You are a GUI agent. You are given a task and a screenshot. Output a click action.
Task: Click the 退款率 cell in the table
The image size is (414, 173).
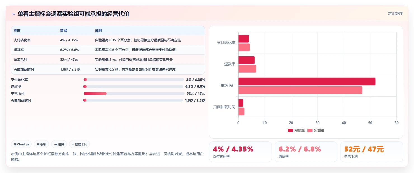(x=19, y=50)
